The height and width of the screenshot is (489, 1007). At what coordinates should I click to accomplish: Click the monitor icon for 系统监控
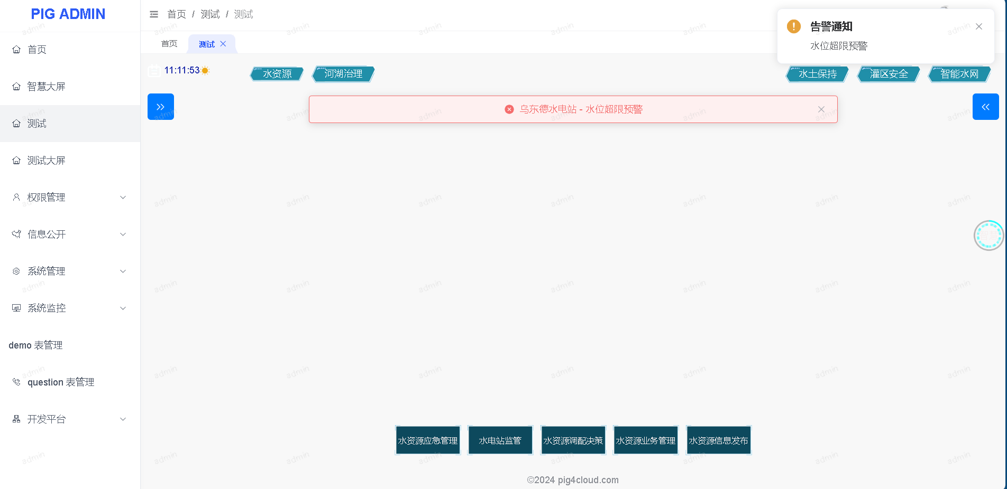tap(16, 308)
